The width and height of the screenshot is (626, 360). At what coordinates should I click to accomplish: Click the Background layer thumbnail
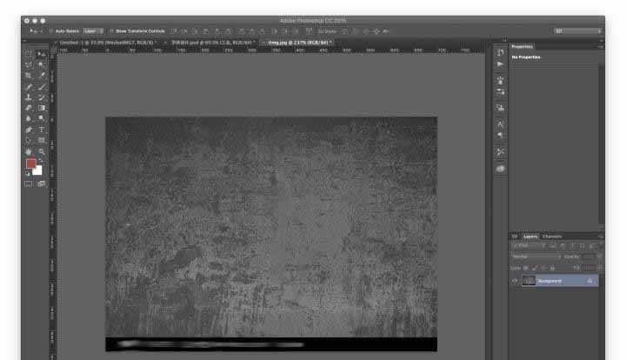[x=528, y=281]
